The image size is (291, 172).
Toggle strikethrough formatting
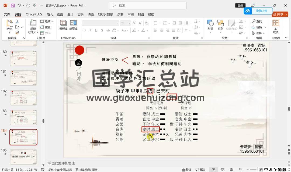pos(108,30)
